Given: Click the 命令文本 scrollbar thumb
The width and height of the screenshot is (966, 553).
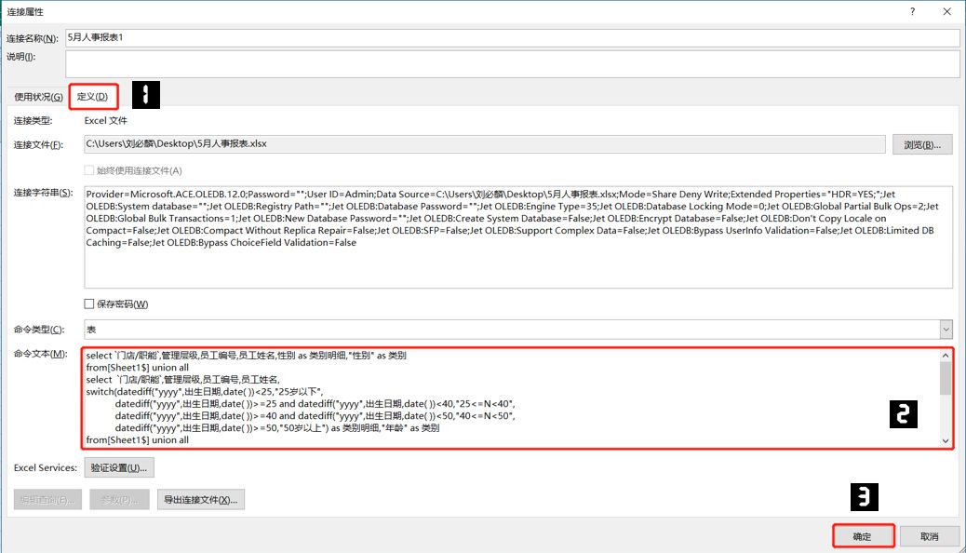Looking at the screenshot, I should point(945,378).
